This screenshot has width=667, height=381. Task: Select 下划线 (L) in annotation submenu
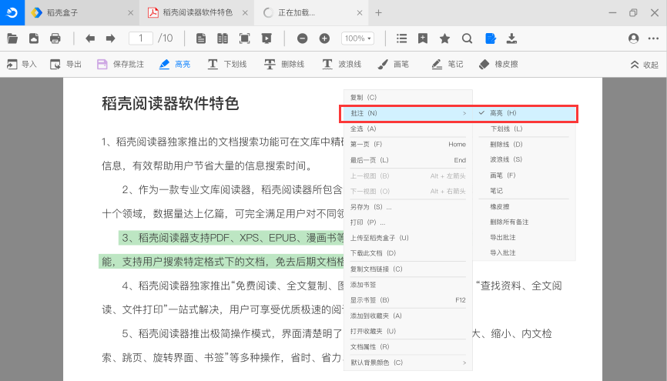tap(524, 129)
